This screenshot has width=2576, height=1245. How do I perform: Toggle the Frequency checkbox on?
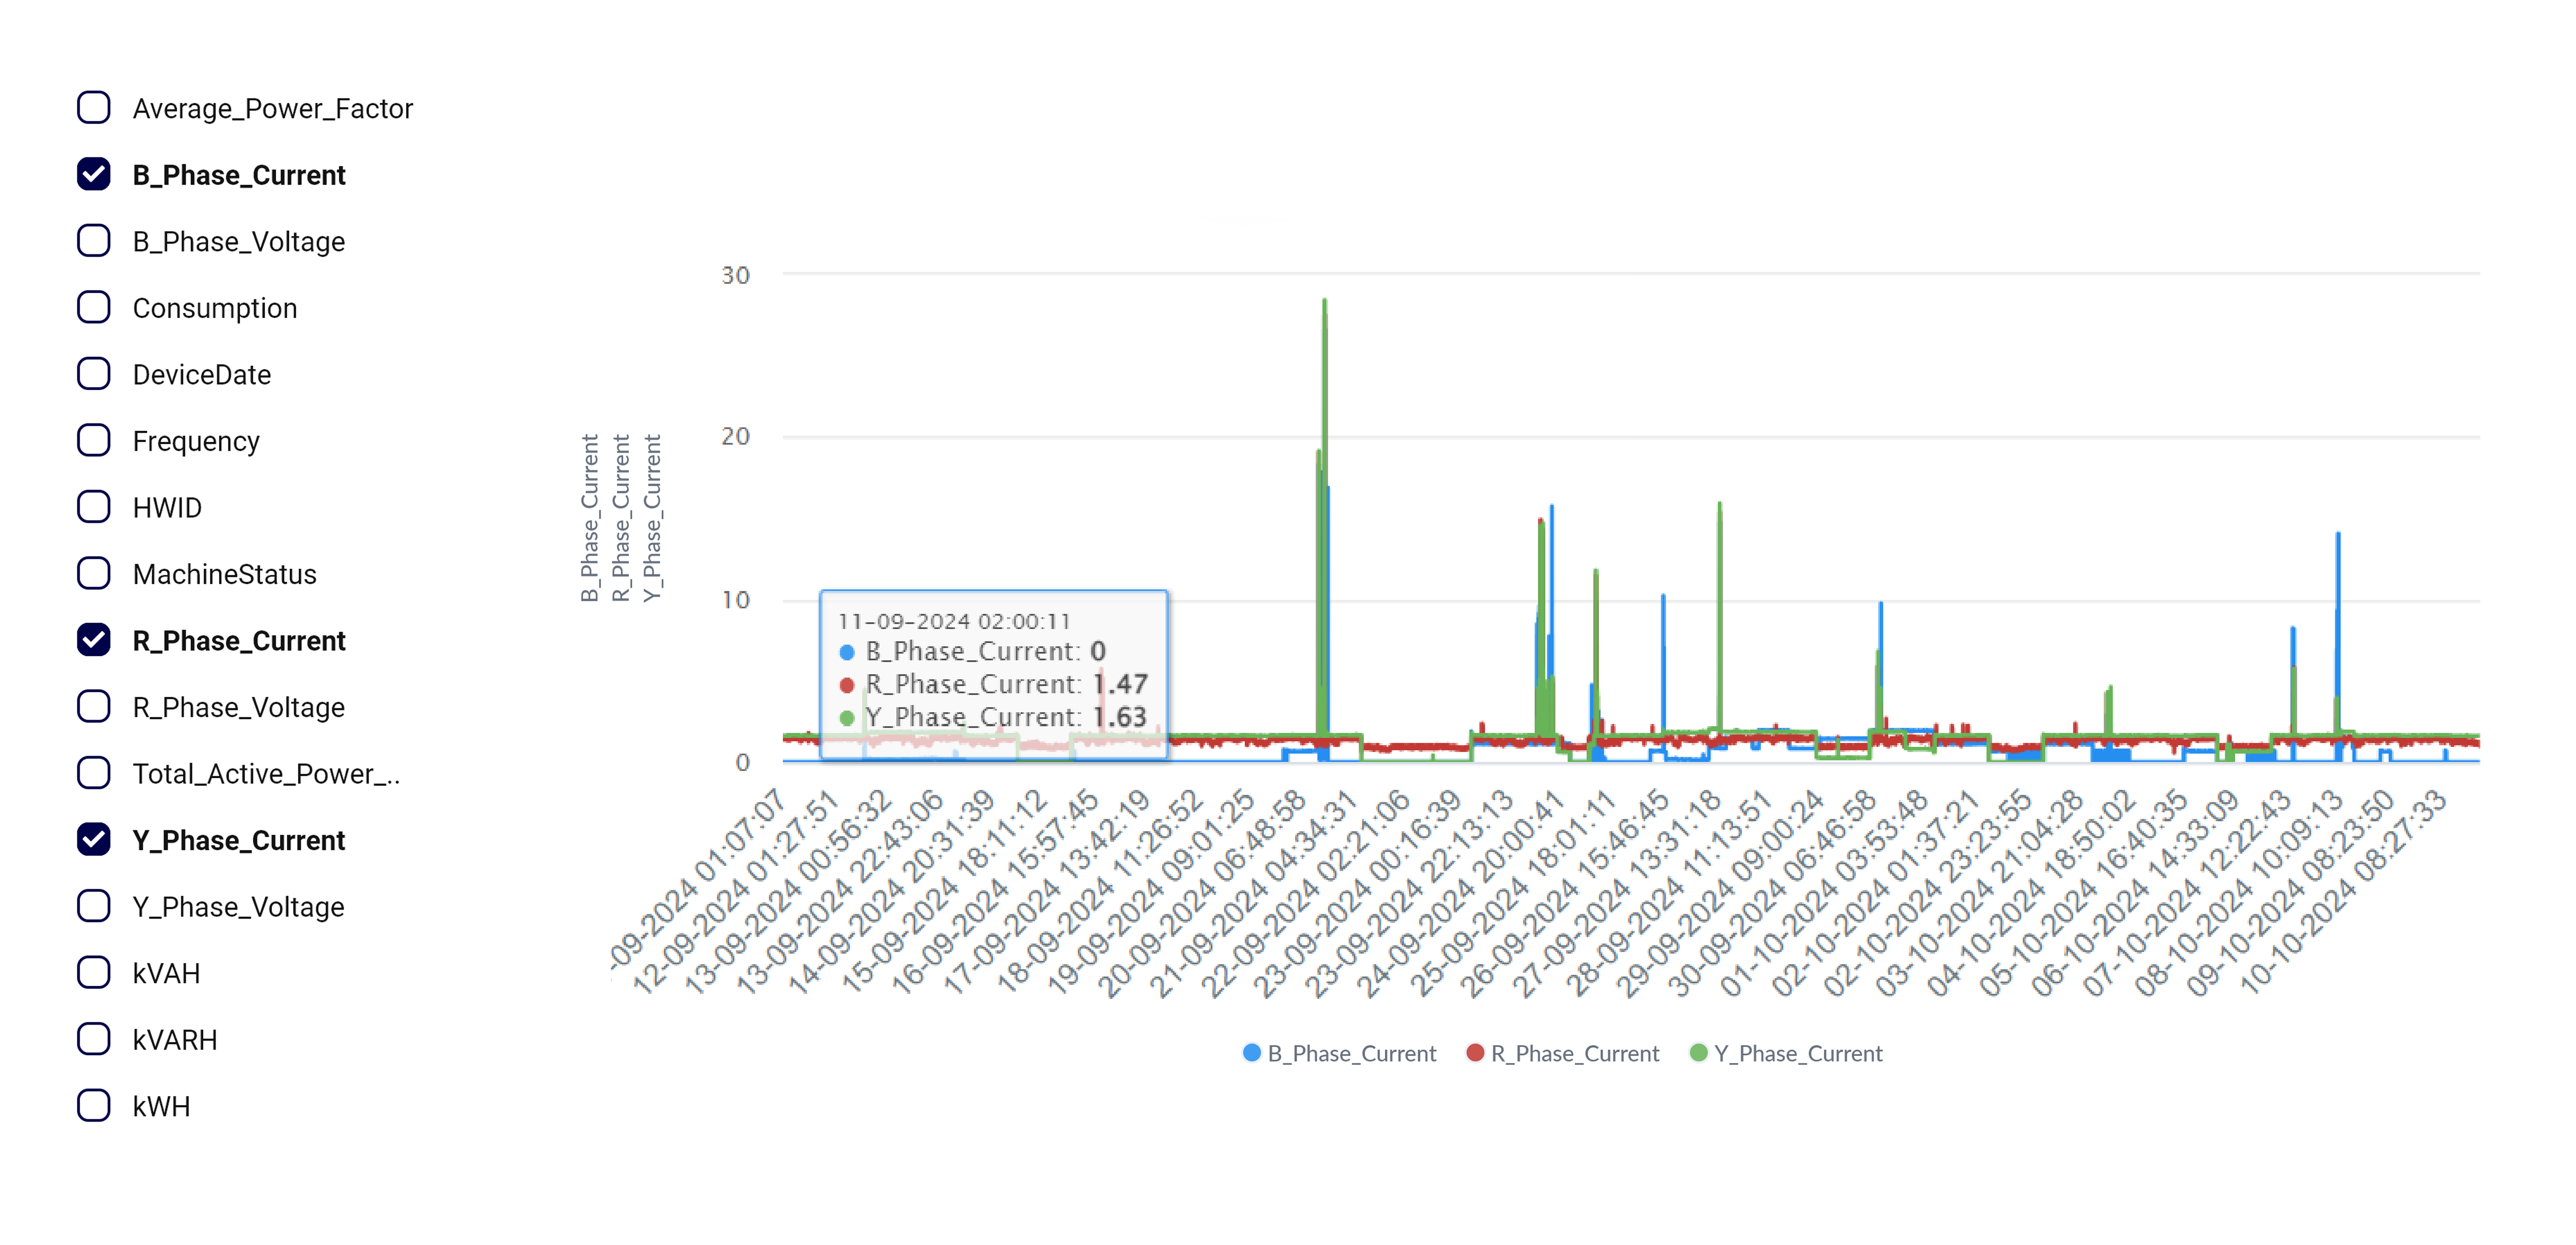coord(94,440)
